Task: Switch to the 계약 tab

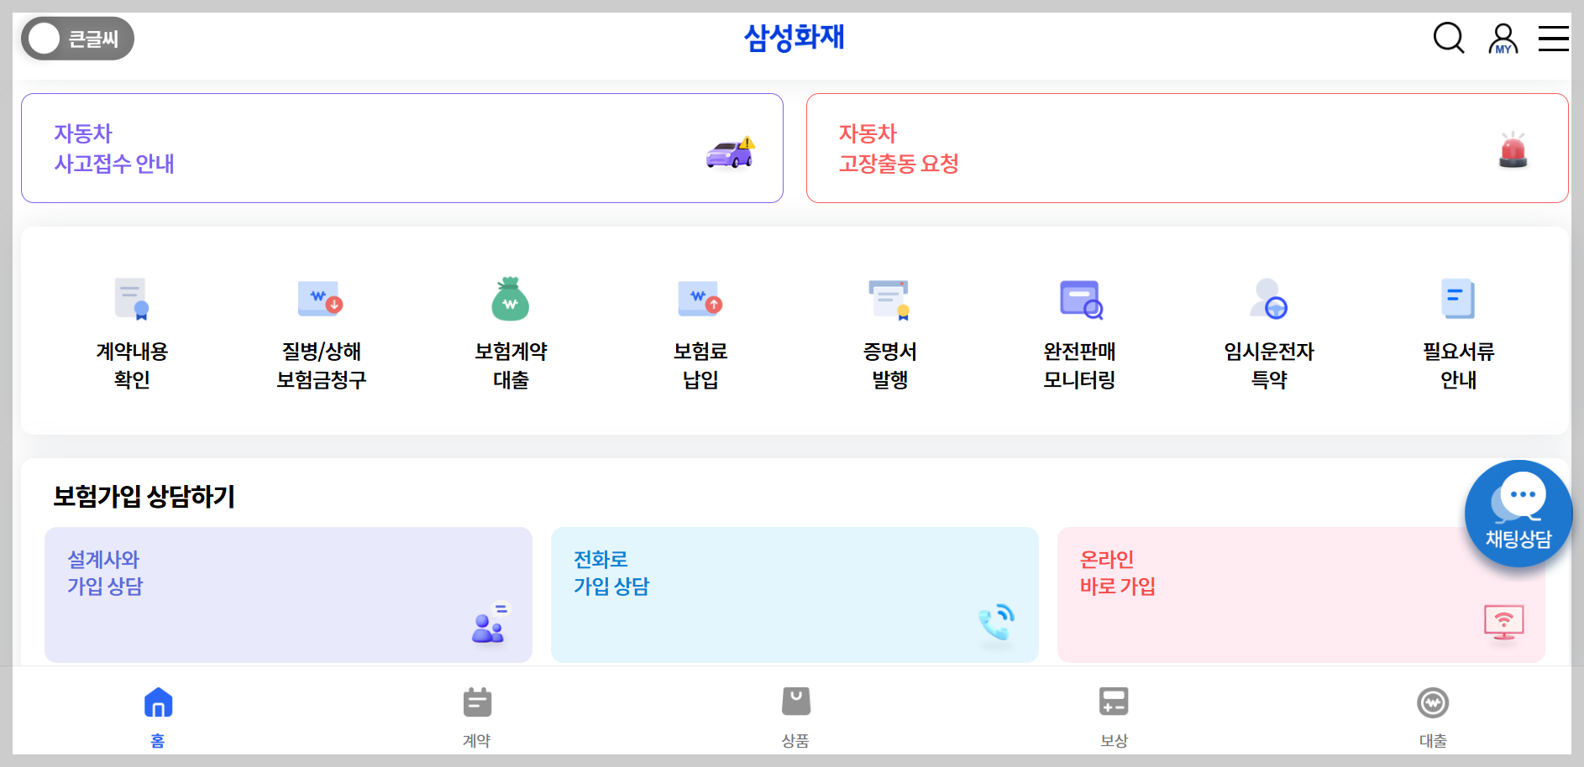Action: tap(477, 717)
